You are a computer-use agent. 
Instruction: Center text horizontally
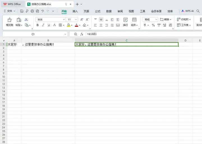pos(101,25)
